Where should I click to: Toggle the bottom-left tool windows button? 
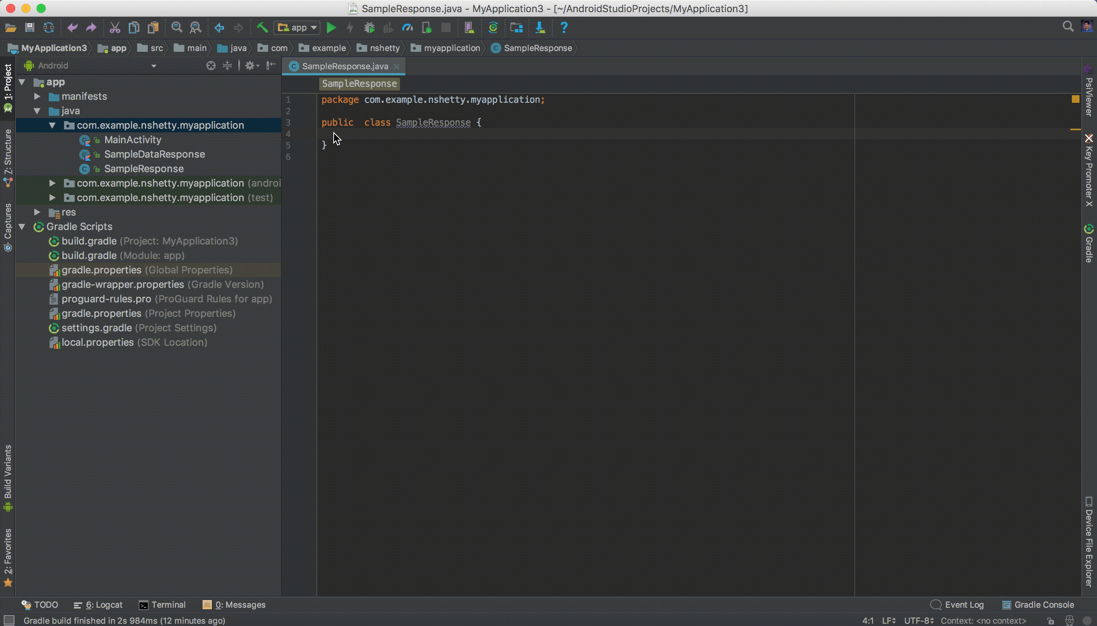click(x=9, y=620)
